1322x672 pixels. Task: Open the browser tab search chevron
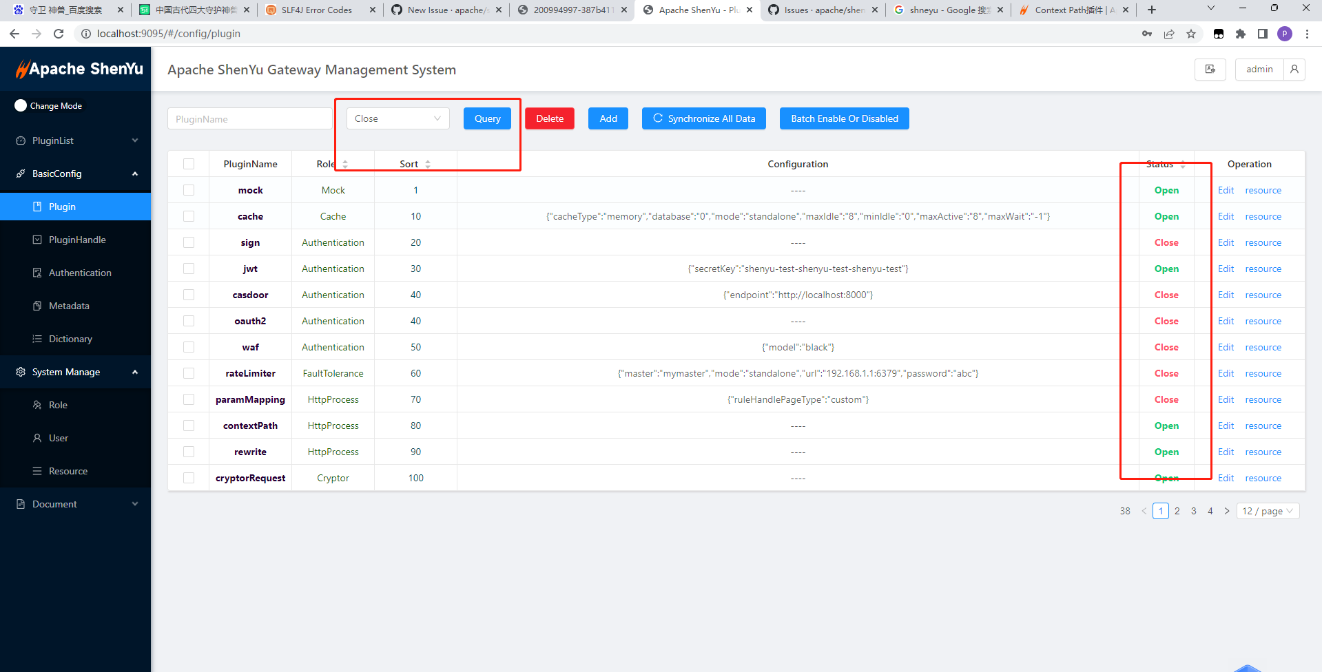[x=1211, y=8]
